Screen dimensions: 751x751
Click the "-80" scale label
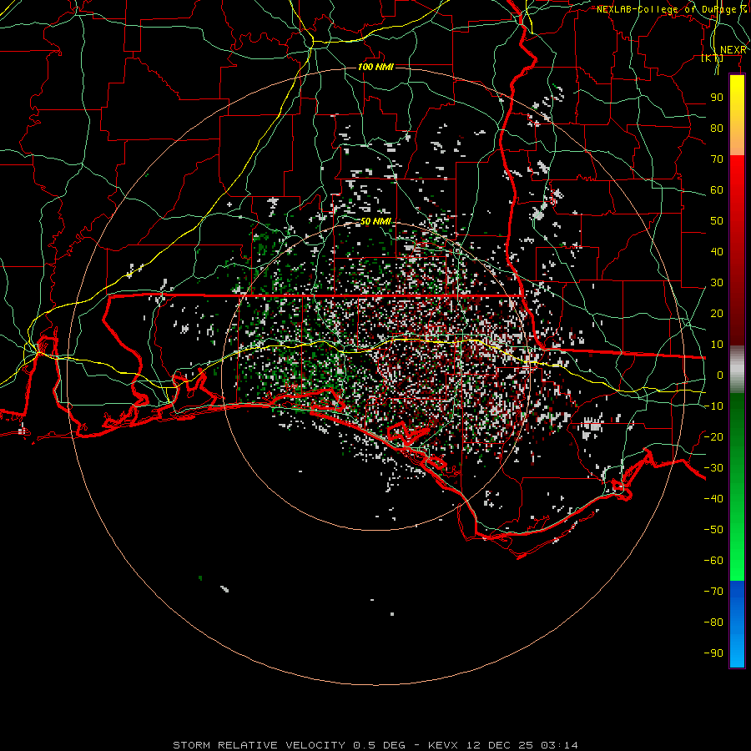point(713,622)
